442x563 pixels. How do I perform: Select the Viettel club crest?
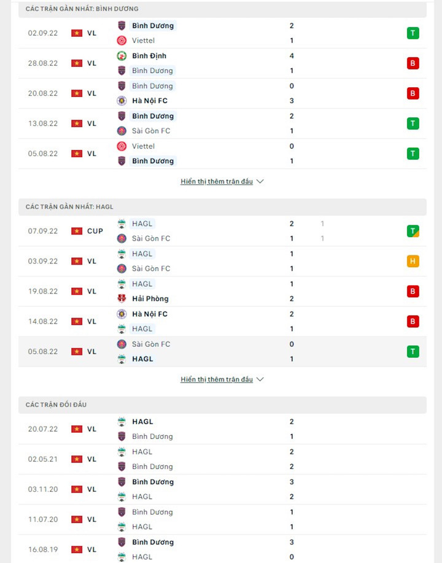point(123,41)
